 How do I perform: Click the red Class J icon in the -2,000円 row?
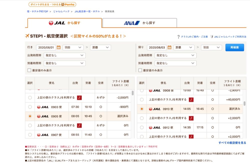(79, 98)
